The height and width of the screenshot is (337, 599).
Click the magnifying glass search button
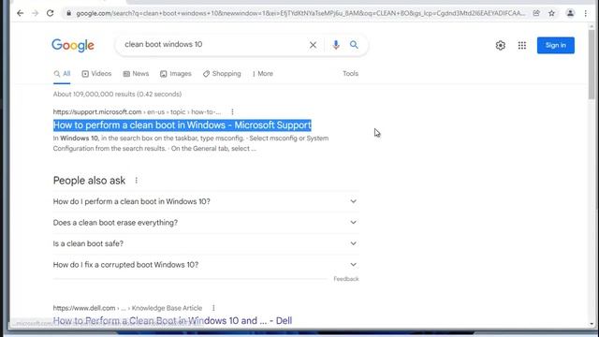tap(354, 45)
